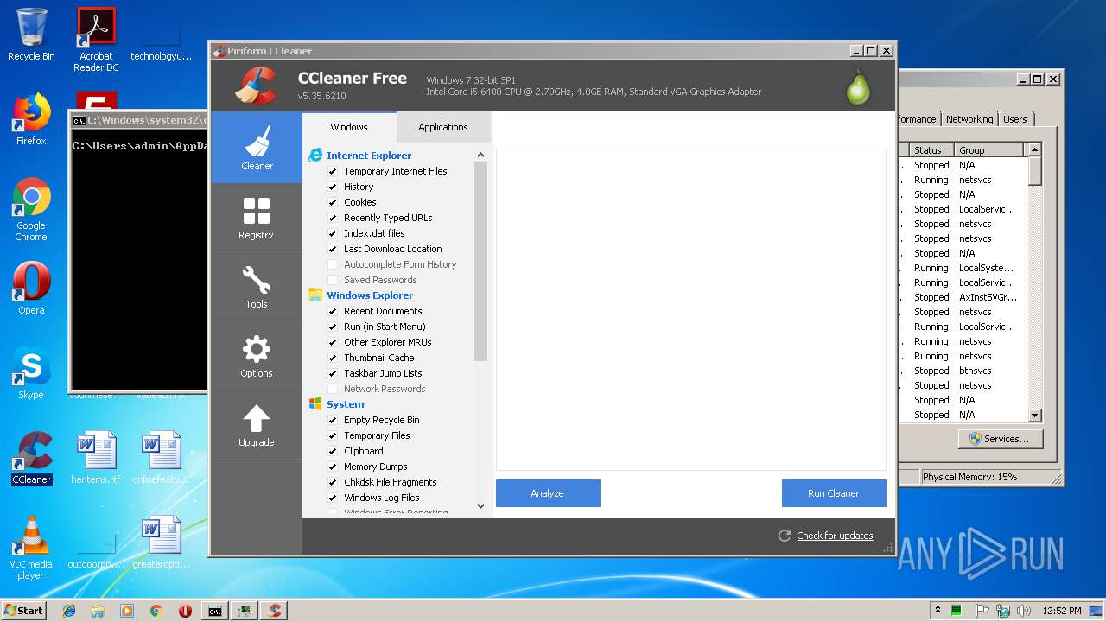The image size is (1106, 622).
Task: Click the CCleaner broom logo
Action: point(255,86)
